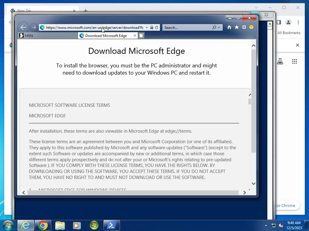The height and width of the screenshot is (231, 309).
Task: Refresh the page in Internet Explorer
Action: click(157, 27)
